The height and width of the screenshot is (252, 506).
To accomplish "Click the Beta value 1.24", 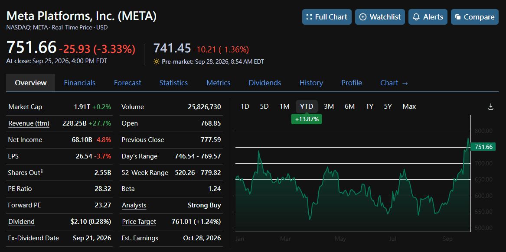I will pyautogui.click(x=215, y=189).
